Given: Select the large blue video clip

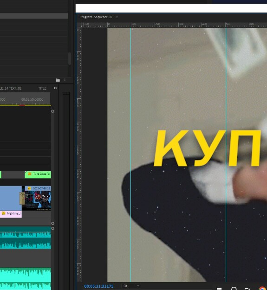Looking at the screenshot, I should [10, 198].
